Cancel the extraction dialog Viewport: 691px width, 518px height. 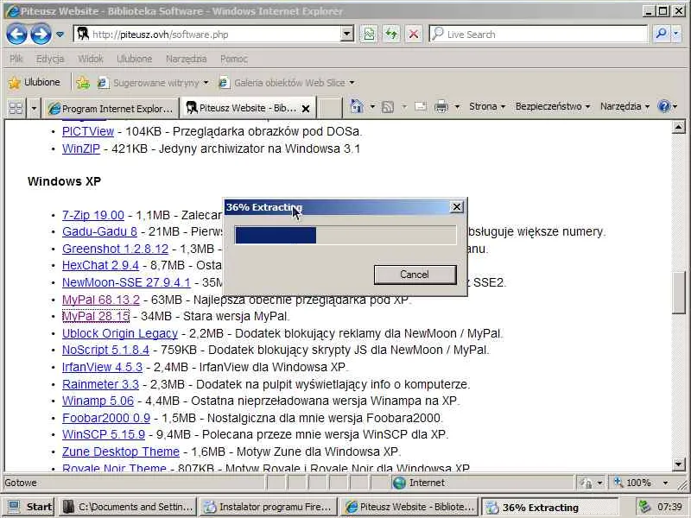[415, 275]
